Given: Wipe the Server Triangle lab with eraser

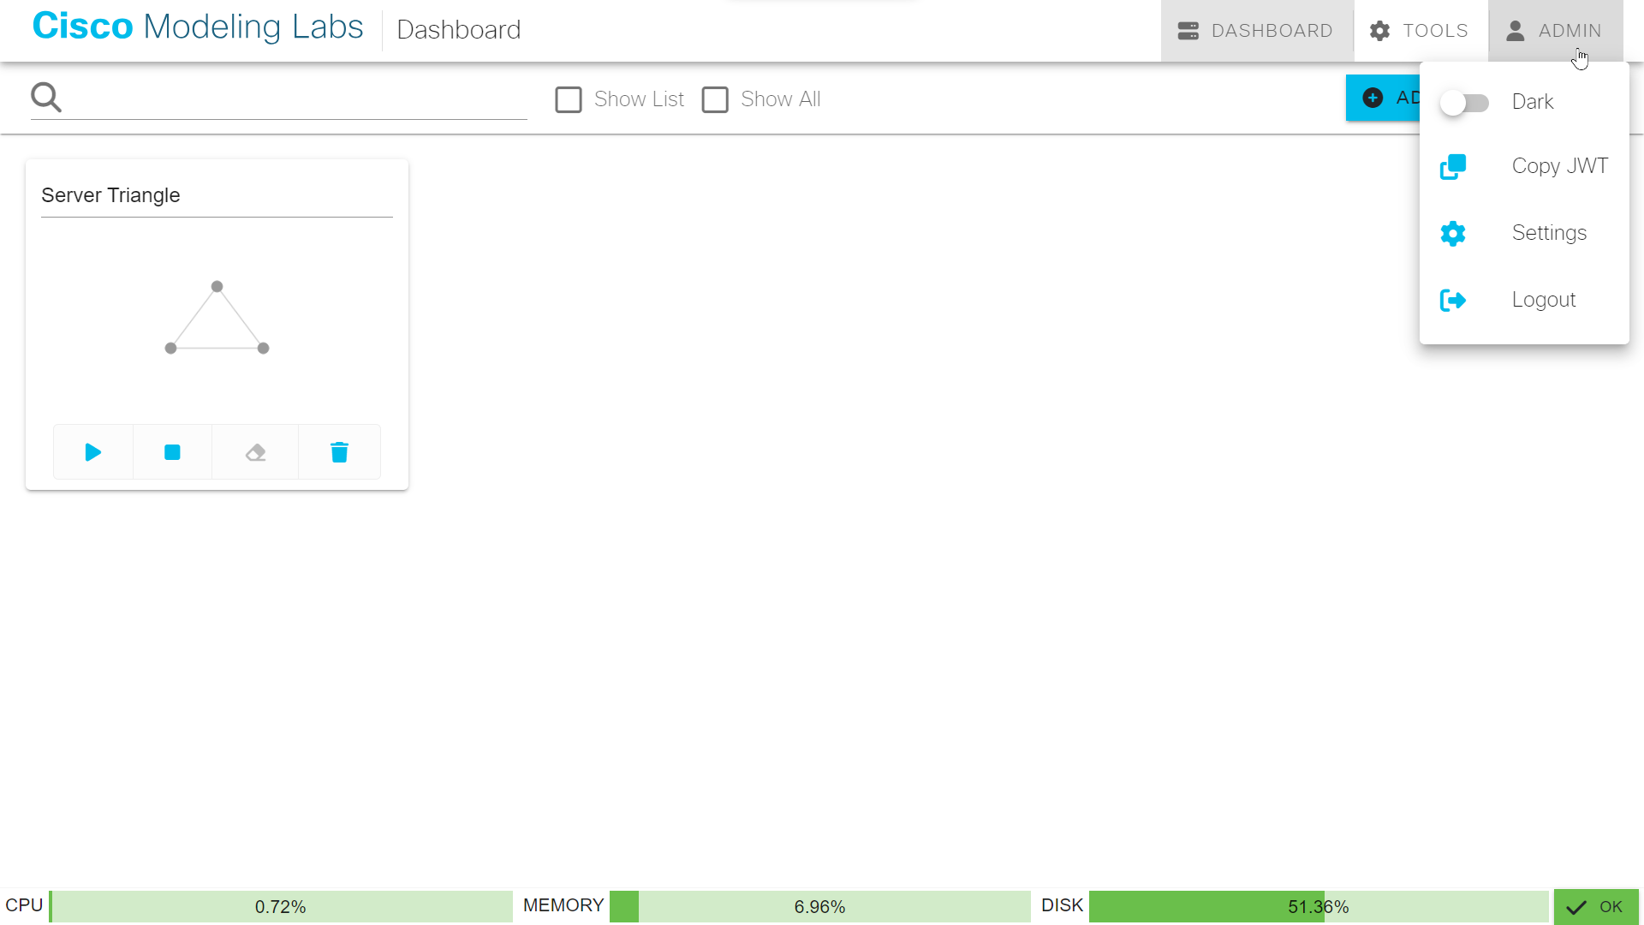Looking at the screenshot, I should [255, 452].
